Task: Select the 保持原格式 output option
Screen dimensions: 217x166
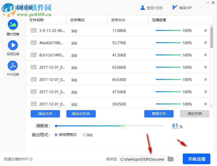Action: click(x=55, y=135)
